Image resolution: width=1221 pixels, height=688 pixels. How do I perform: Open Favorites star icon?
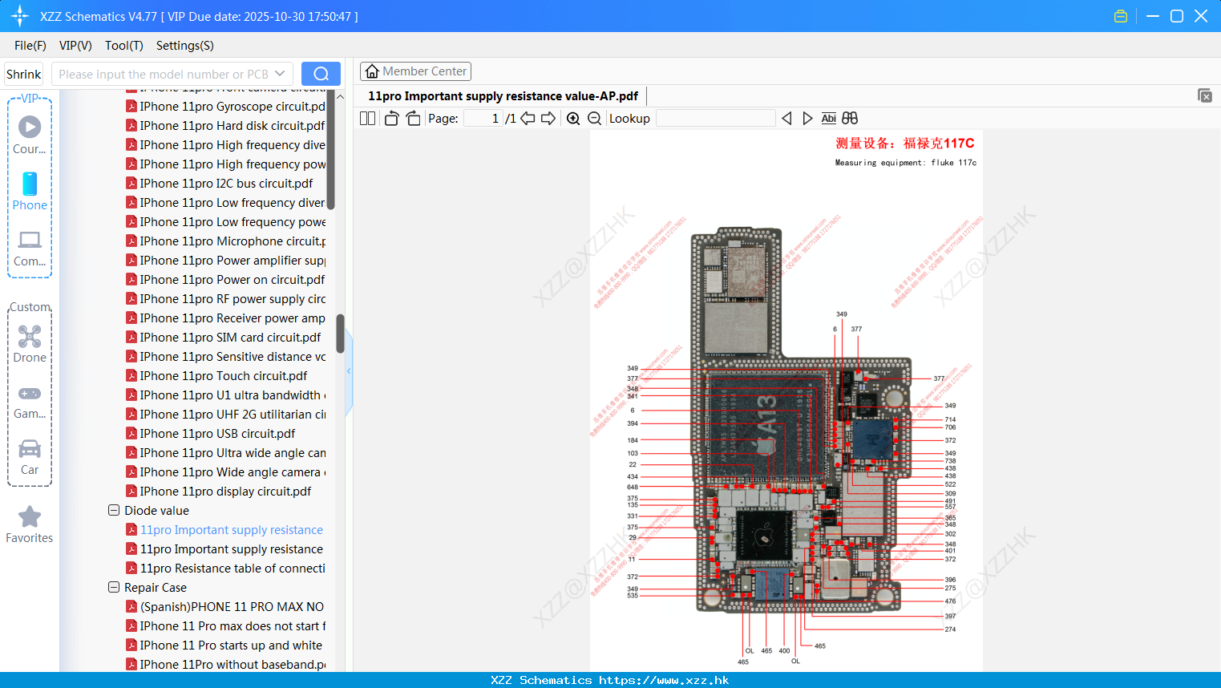(x=30, y=524)
